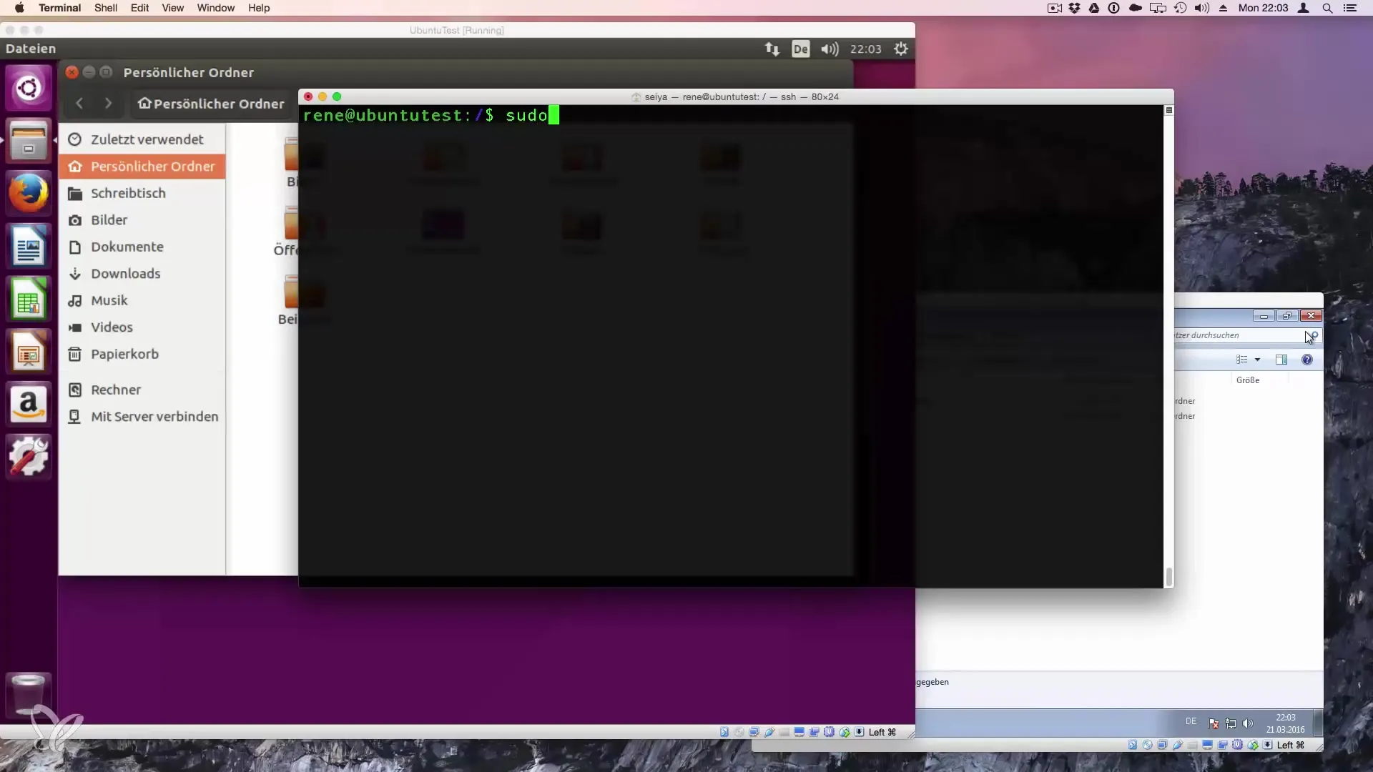Open the displays mirroring menu bar icon
The image size is (1373, 772).
[x=1158, y=8]
